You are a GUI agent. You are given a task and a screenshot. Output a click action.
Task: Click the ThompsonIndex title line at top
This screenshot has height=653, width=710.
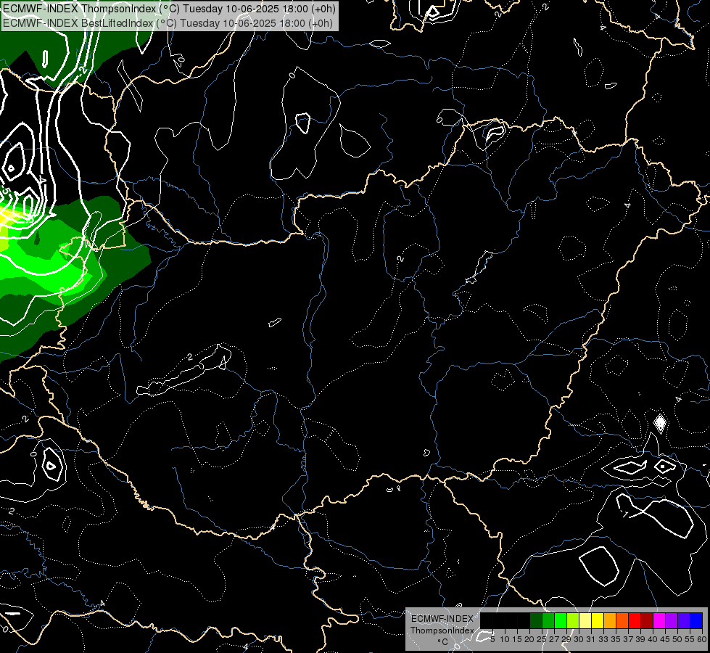pos(170,9)
